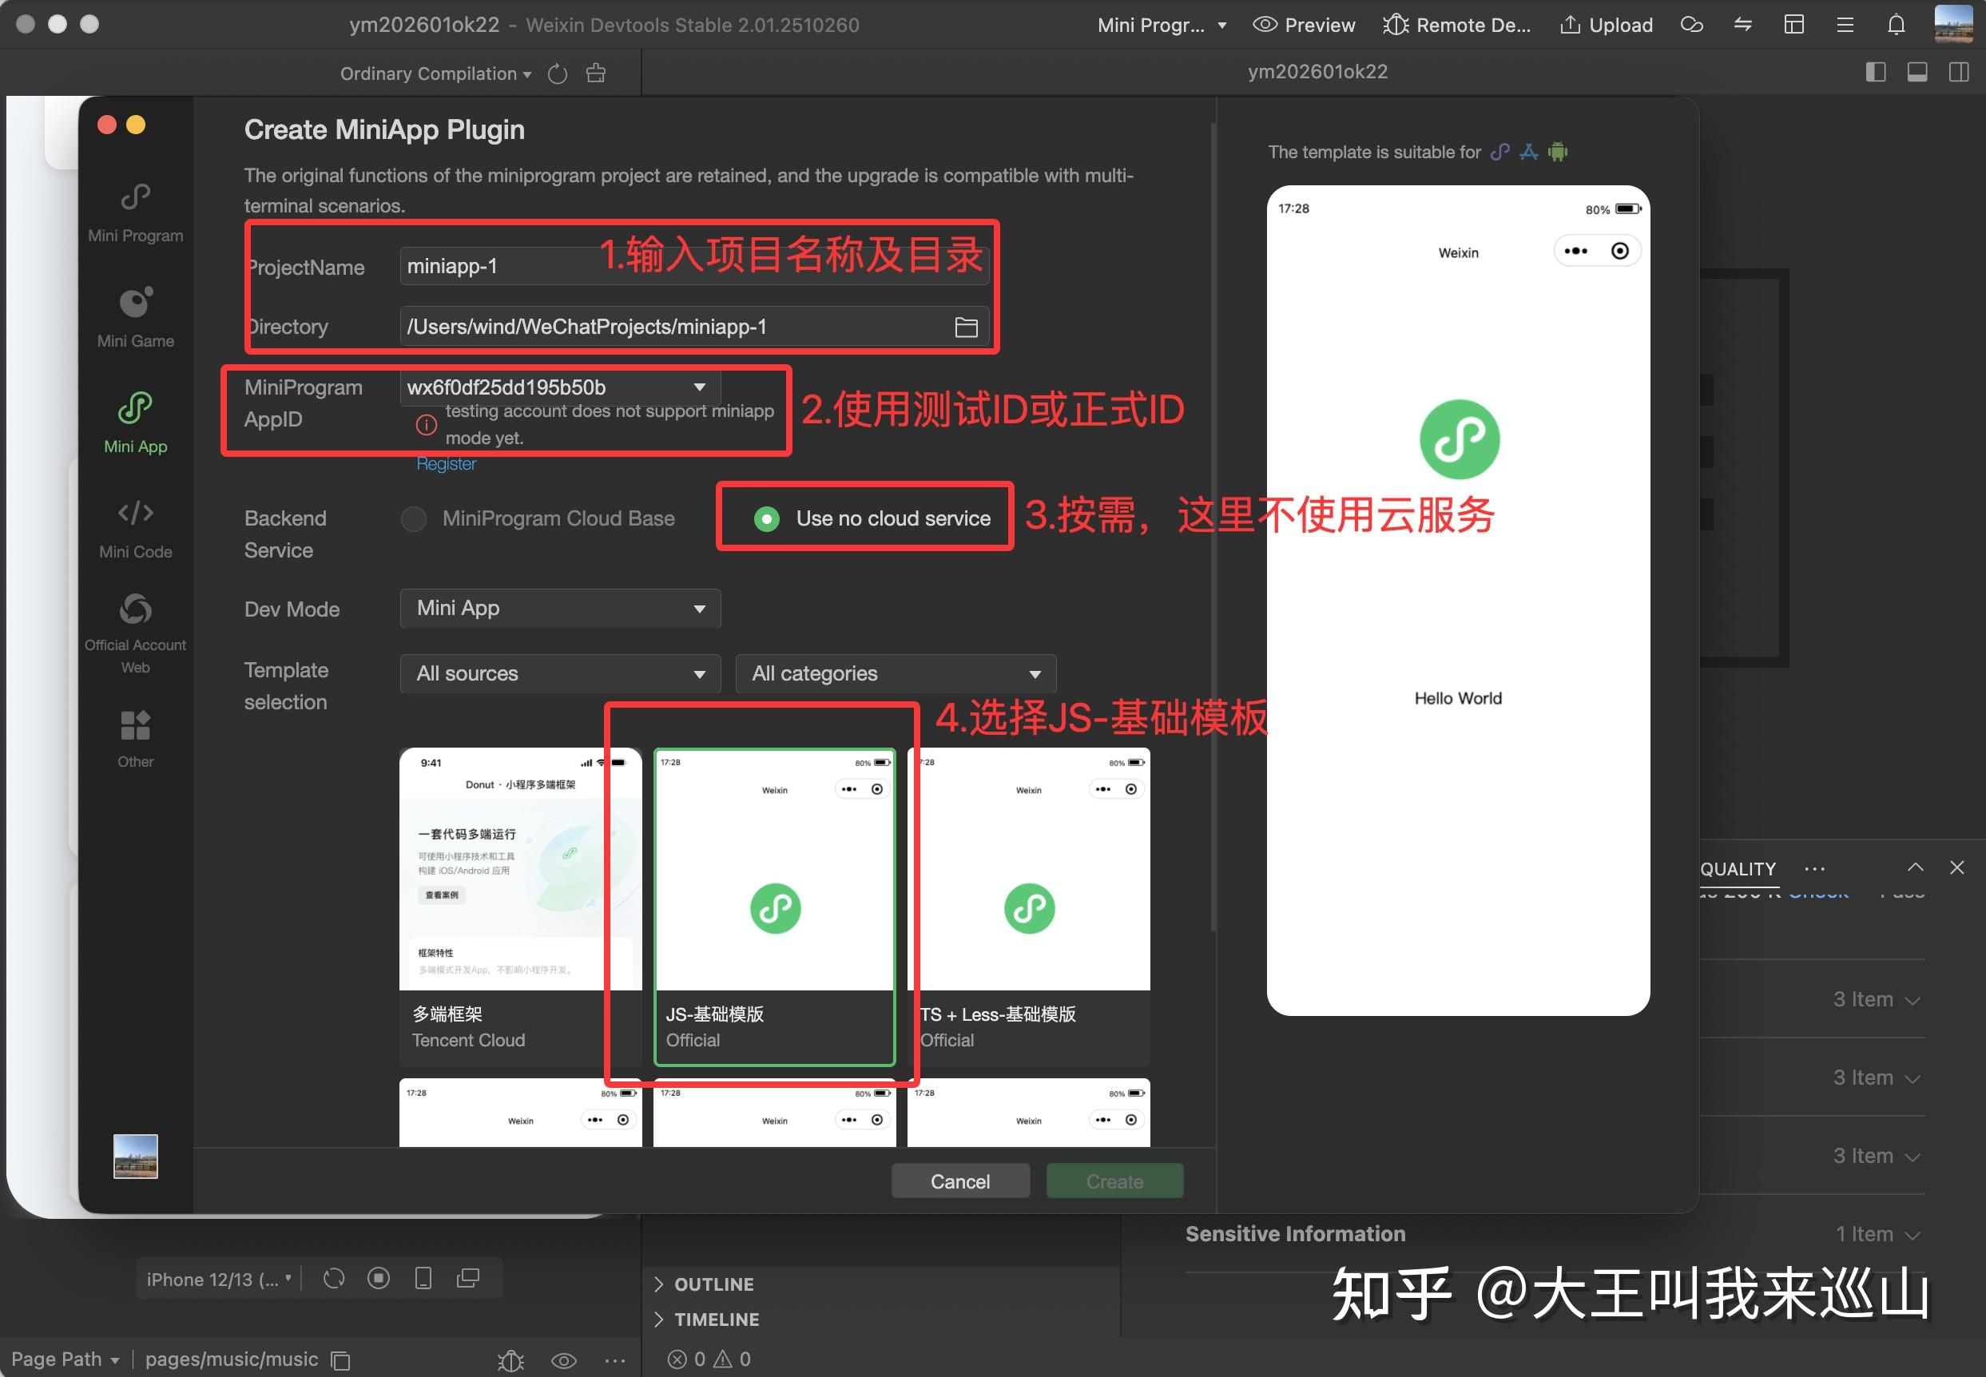Select Mini Code in the sidebar
The image size is (1986, 1377).
tap(136, 528)
